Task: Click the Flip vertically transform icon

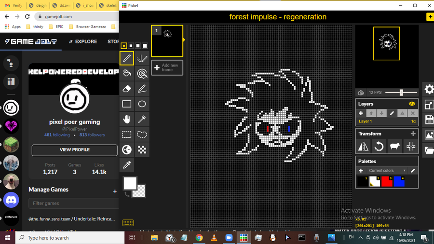Action: 364,146
